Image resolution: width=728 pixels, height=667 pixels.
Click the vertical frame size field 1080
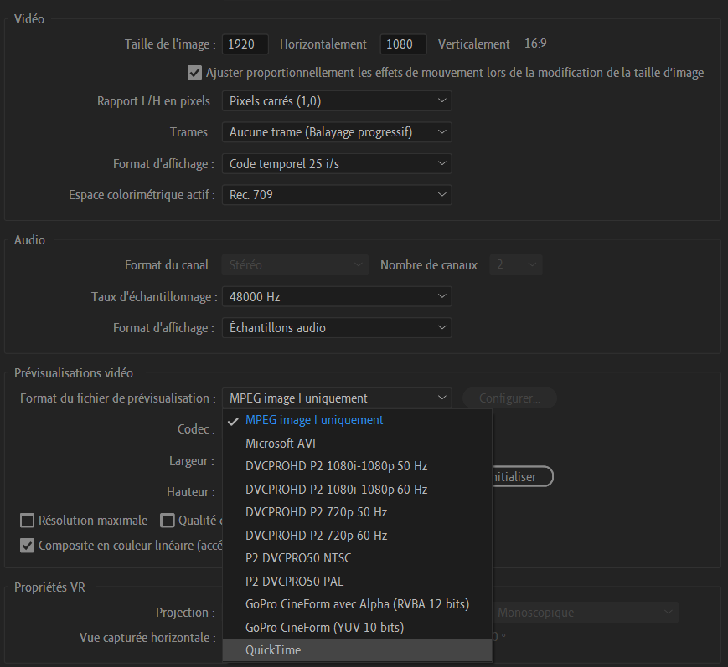tap(403, 44)
